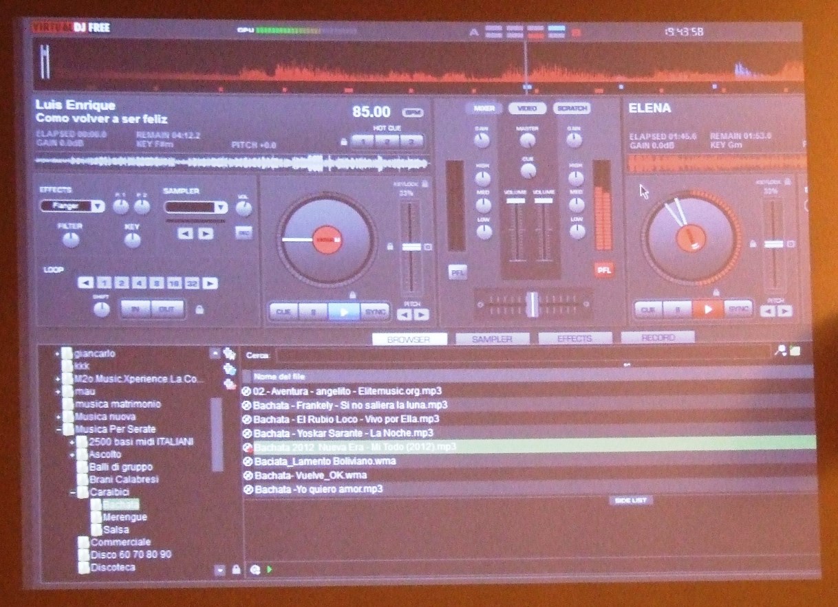Image resolution: width=838 pixels, height=607 pixels.
Task: Click lock icon left of left pitch fader
Action: (x=390, y=245)
